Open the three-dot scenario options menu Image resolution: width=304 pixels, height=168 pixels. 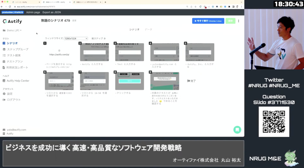(x=239, y=21)
